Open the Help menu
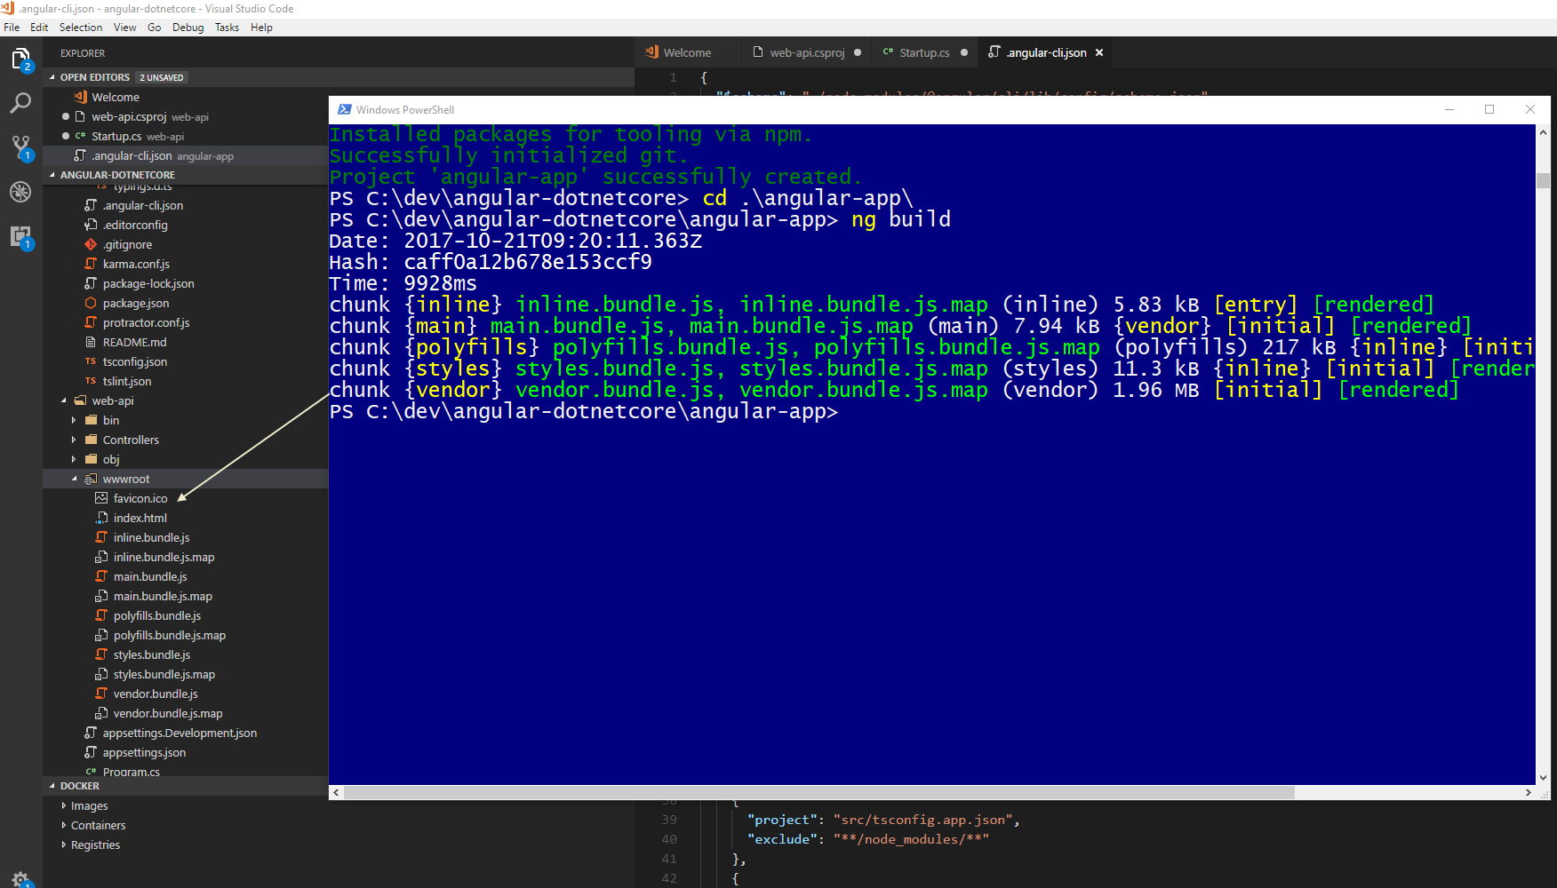The width and height of the screenshot is (1557, 888). (261, 28)
